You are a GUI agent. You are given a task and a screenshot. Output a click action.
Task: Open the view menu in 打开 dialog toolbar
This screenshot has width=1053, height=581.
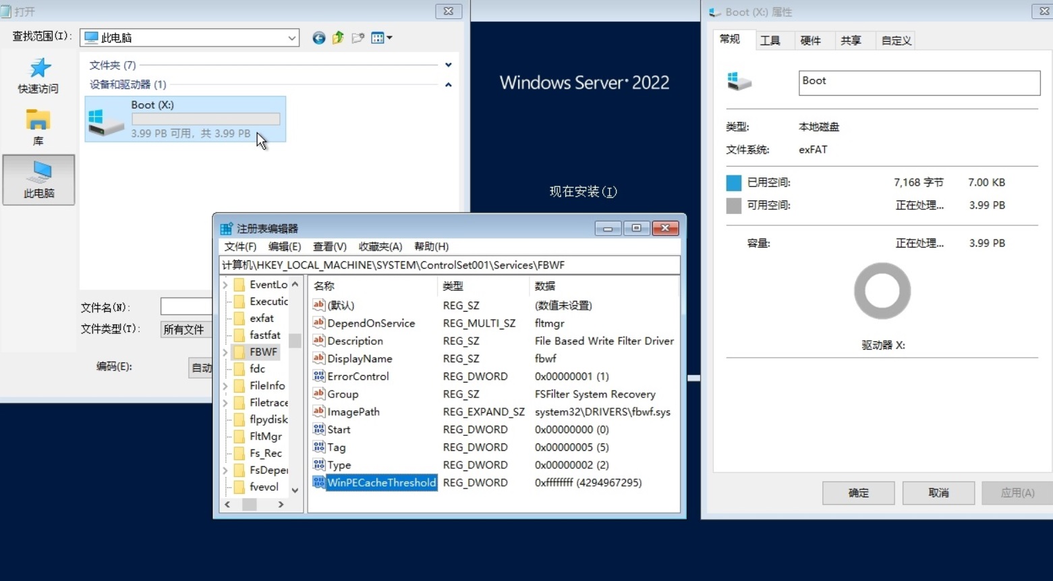point(381,38)
